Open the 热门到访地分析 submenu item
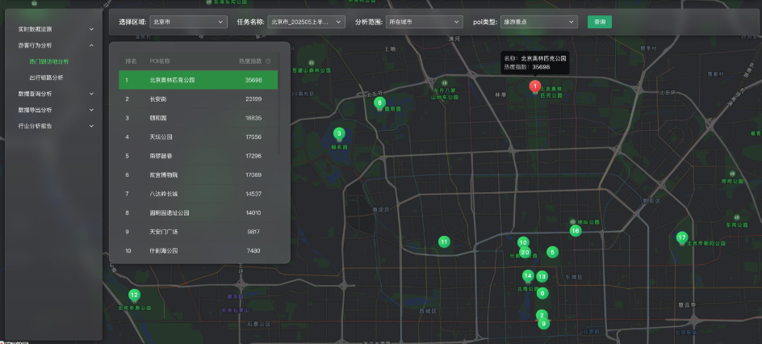762x344 pixels. pyautogui.click(x=49, y=61)
